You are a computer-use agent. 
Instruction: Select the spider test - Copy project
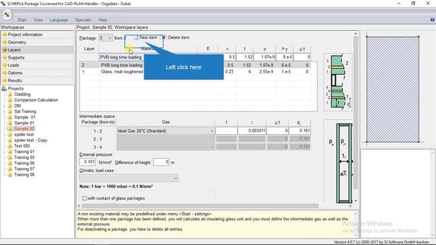click(x=31, y=140)
